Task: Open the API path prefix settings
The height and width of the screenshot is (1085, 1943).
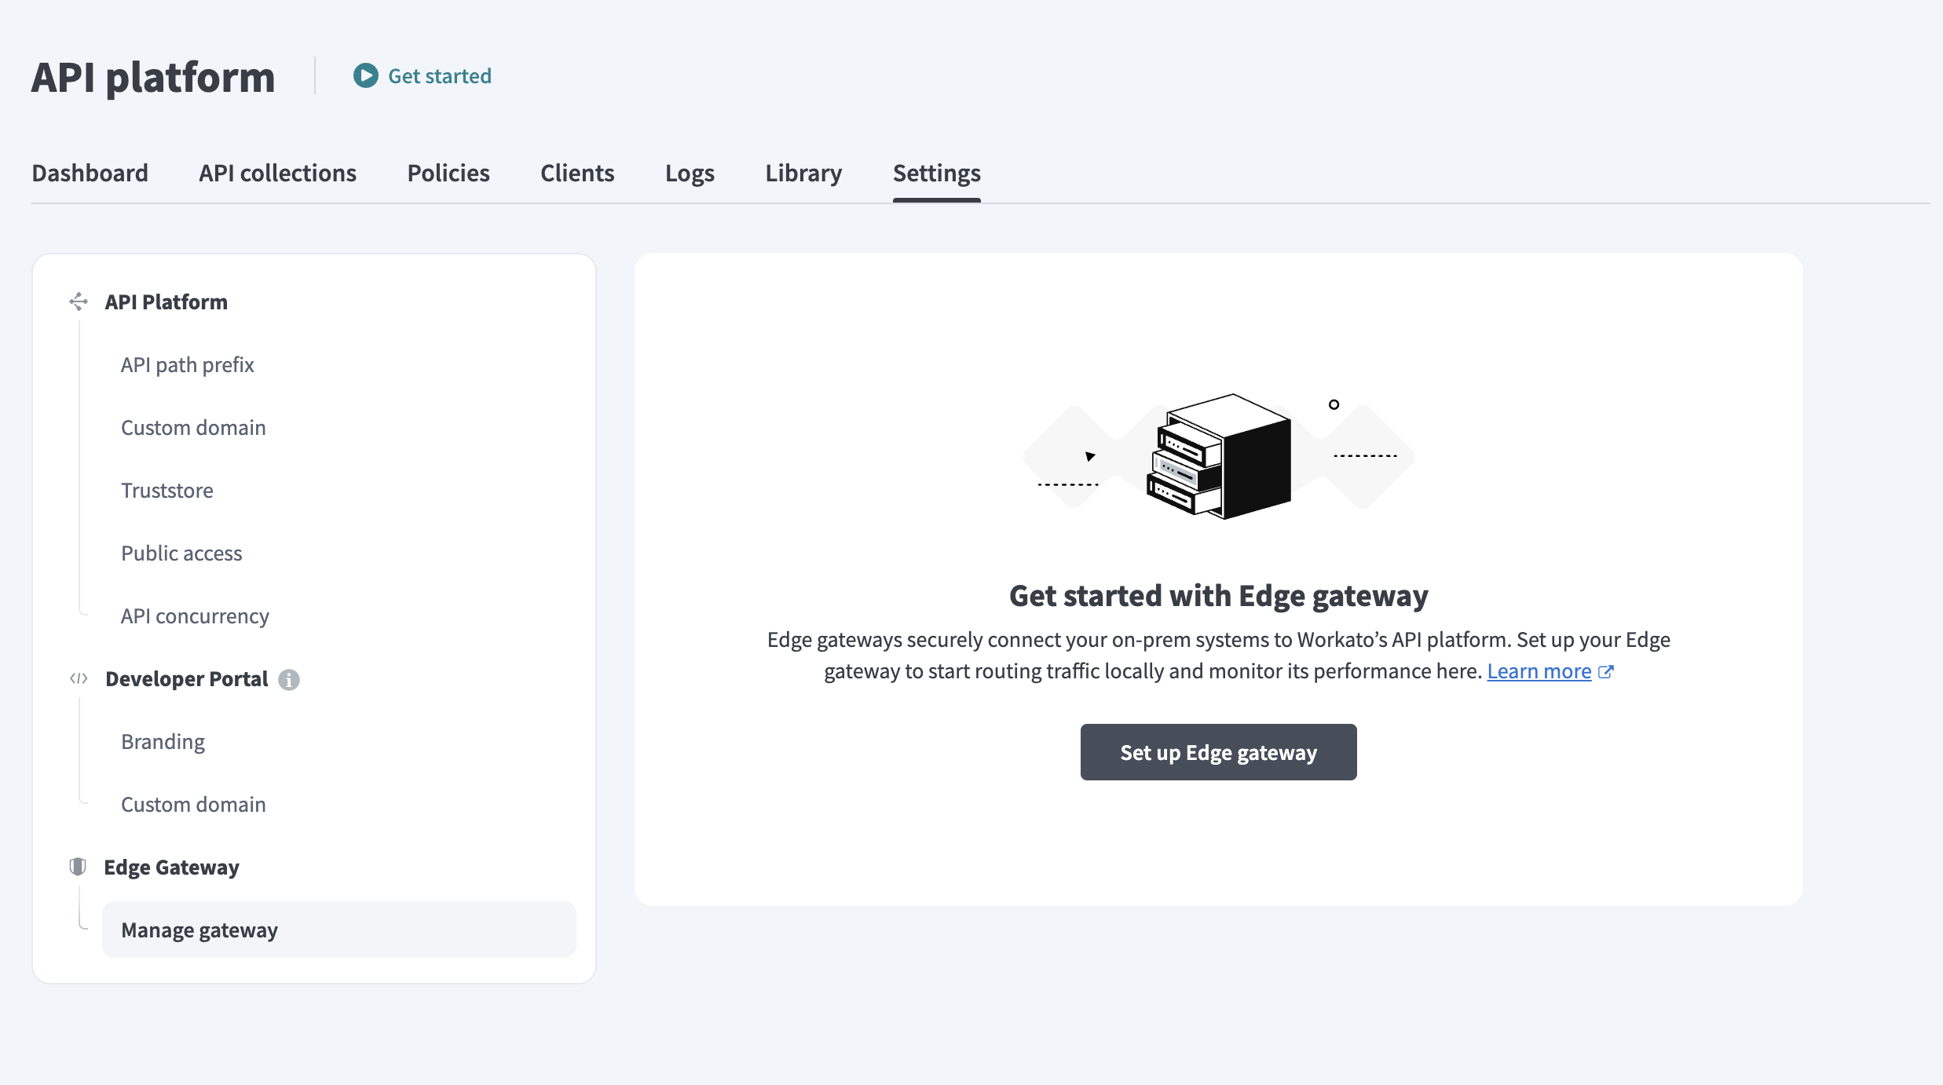Action: click(x=187, y=364)
